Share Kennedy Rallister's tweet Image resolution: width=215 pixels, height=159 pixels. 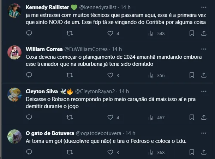(x=204, y=33)
